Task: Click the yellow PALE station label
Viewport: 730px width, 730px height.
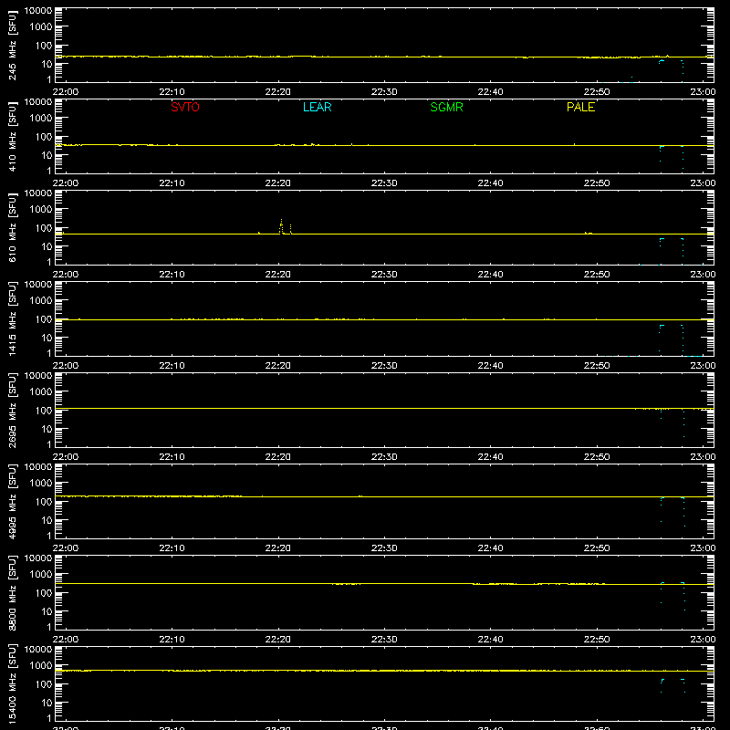Action: (580, 107)
